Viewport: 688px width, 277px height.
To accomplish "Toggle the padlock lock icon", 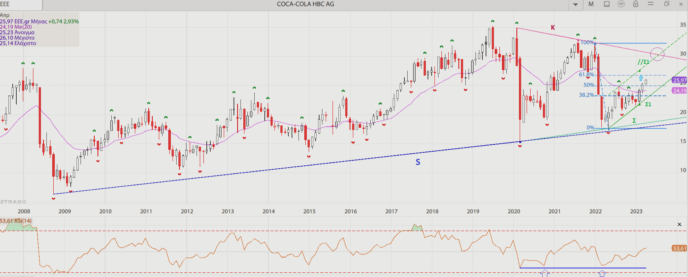I will [636, 4].
